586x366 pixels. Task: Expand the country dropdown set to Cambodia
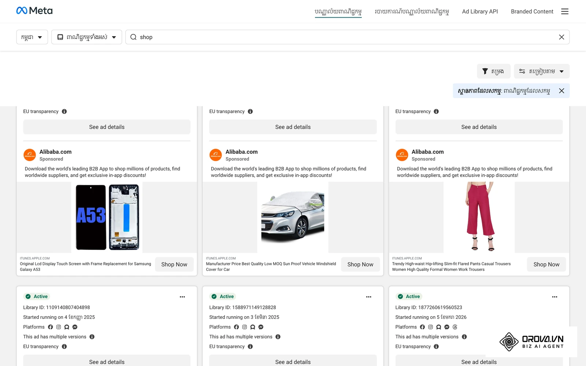click(x=32, y=37)
